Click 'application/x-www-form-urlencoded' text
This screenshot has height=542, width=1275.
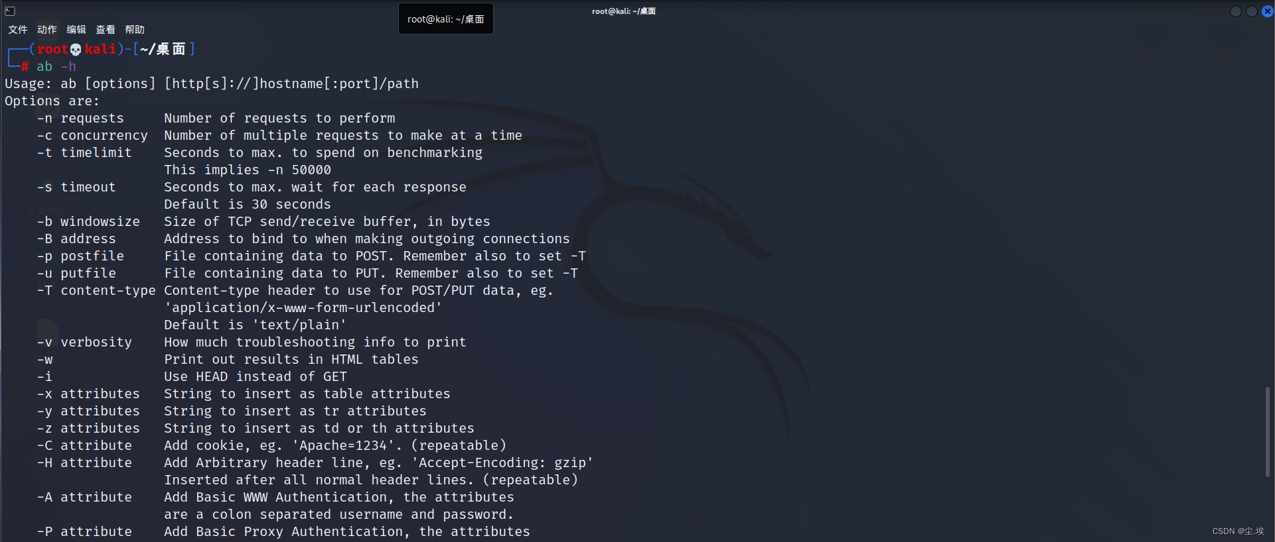click(303, 307)
